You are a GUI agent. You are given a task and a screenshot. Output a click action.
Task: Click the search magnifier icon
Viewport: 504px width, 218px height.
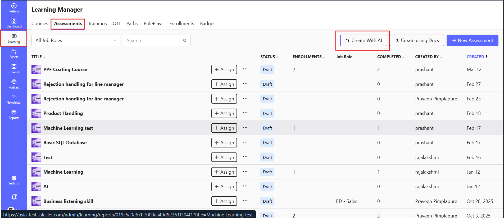[185, 40]
